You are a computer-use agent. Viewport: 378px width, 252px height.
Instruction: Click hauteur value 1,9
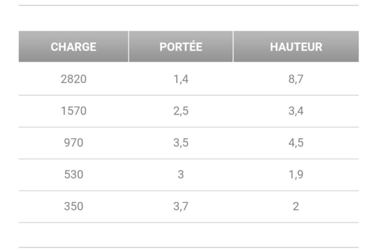click(296, 175)
